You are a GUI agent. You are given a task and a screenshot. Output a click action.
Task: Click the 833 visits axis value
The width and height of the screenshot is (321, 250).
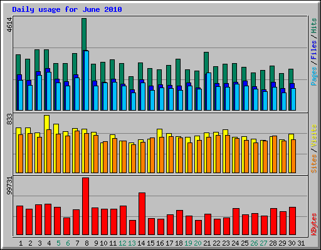[9, 119]
